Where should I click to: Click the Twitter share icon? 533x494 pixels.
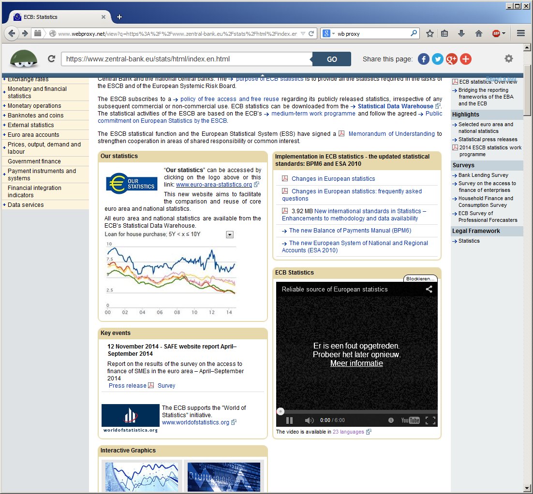(437, 59)
